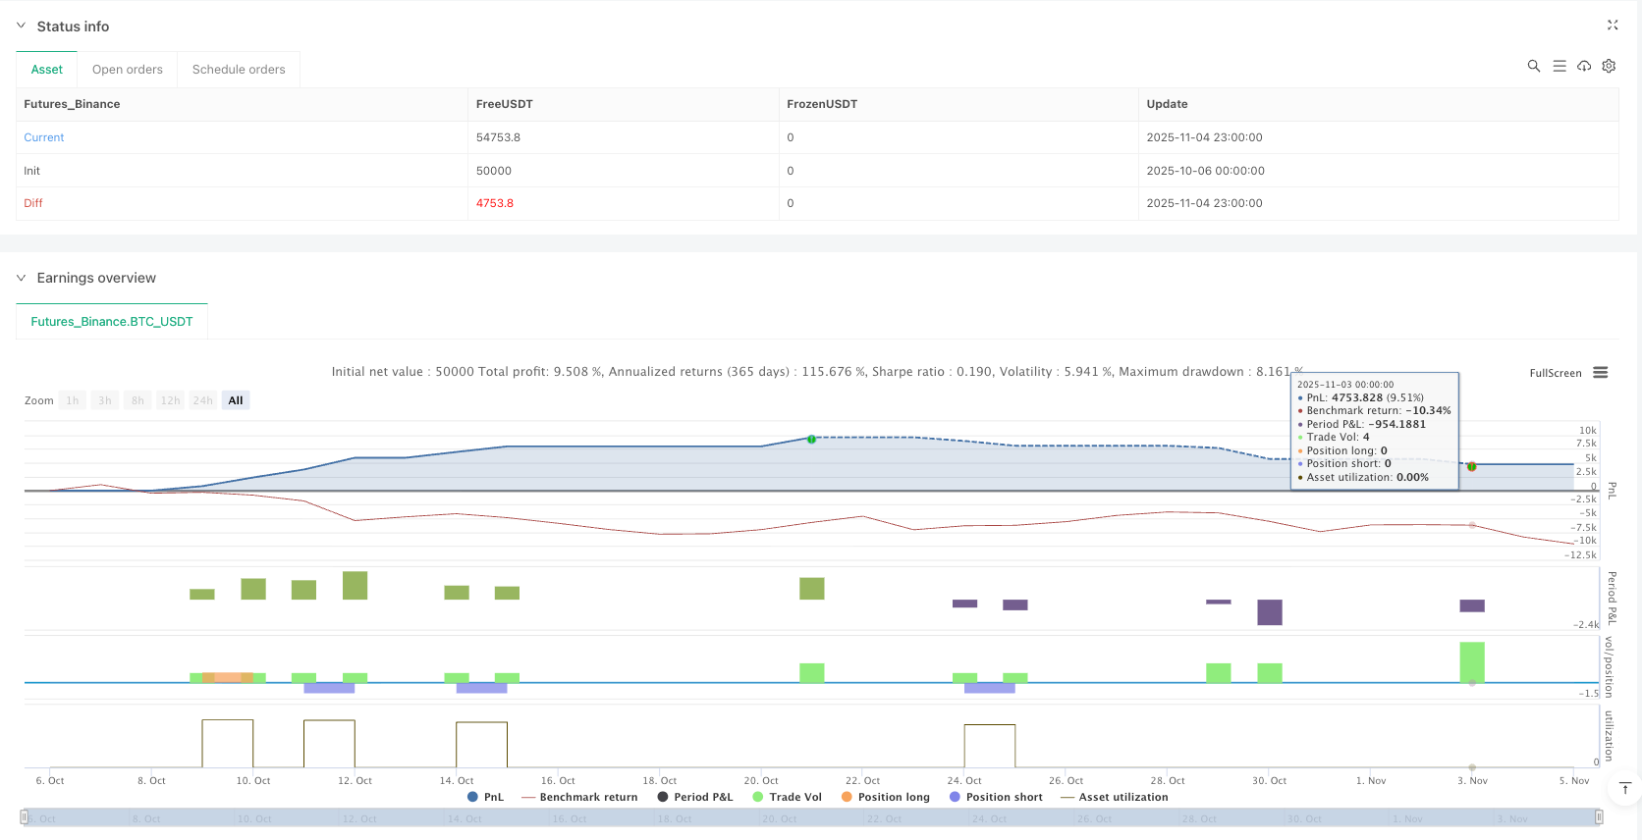Click the search icon in Status info
Screen dimensions: 1642x840
(x=1533, y=67)
